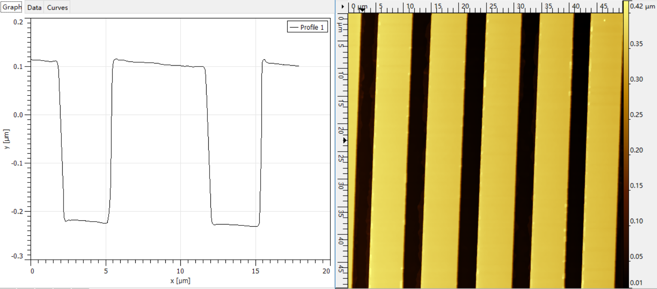The height and width of the screenshot is (289, 657).
Task: Click the first trench bottom on profile curve
Action: click(x=86, y=221)
